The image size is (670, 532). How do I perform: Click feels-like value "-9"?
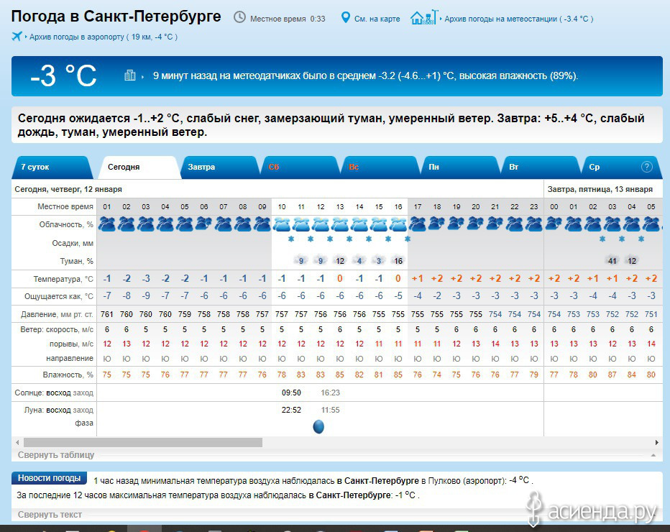point(146,295)
